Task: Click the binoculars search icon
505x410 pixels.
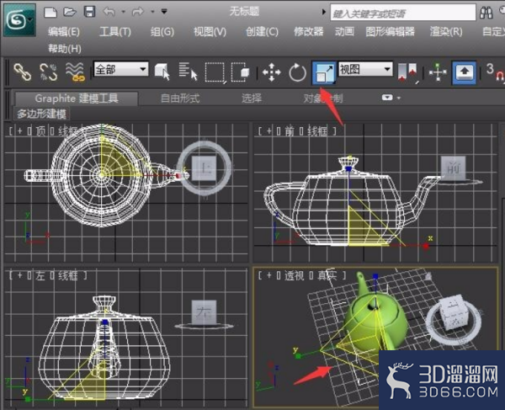Action: (x=486, y=13)
